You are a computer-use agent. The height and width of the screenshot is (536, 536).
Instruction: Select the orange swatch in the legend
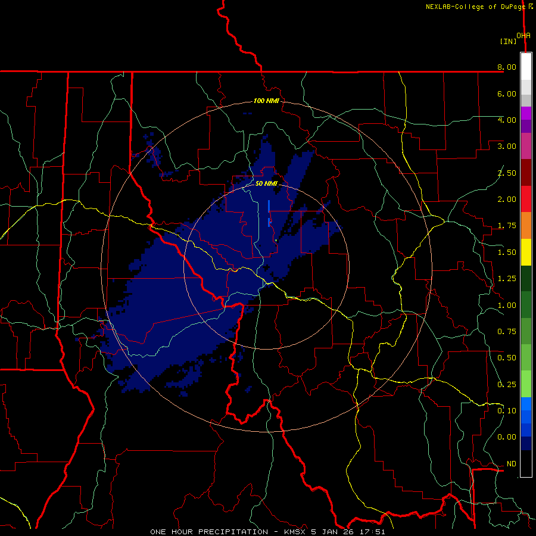click(526, 226)
